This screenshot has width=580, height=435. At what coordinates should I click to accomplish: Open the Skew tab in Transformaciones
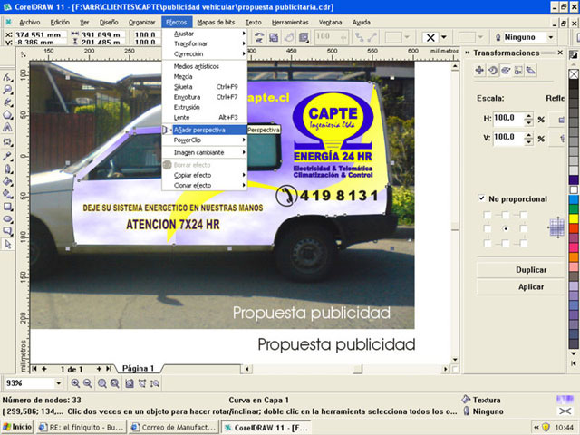tap(531, 70)
